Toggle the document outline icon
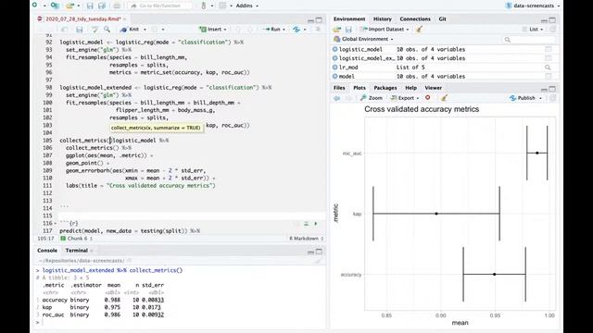The width and height of the screenshot is (593, 333). pyautogui.click(x=318, y=29)
